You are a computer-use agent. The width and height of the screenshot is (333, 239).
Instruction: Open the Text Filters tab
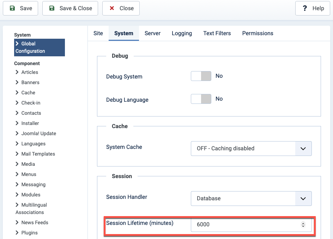click(217, 33)
